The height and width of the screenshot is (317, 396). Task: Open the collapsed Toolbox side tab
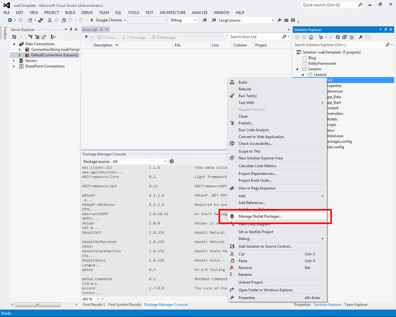pyautogui.click(x=5, y=33)
